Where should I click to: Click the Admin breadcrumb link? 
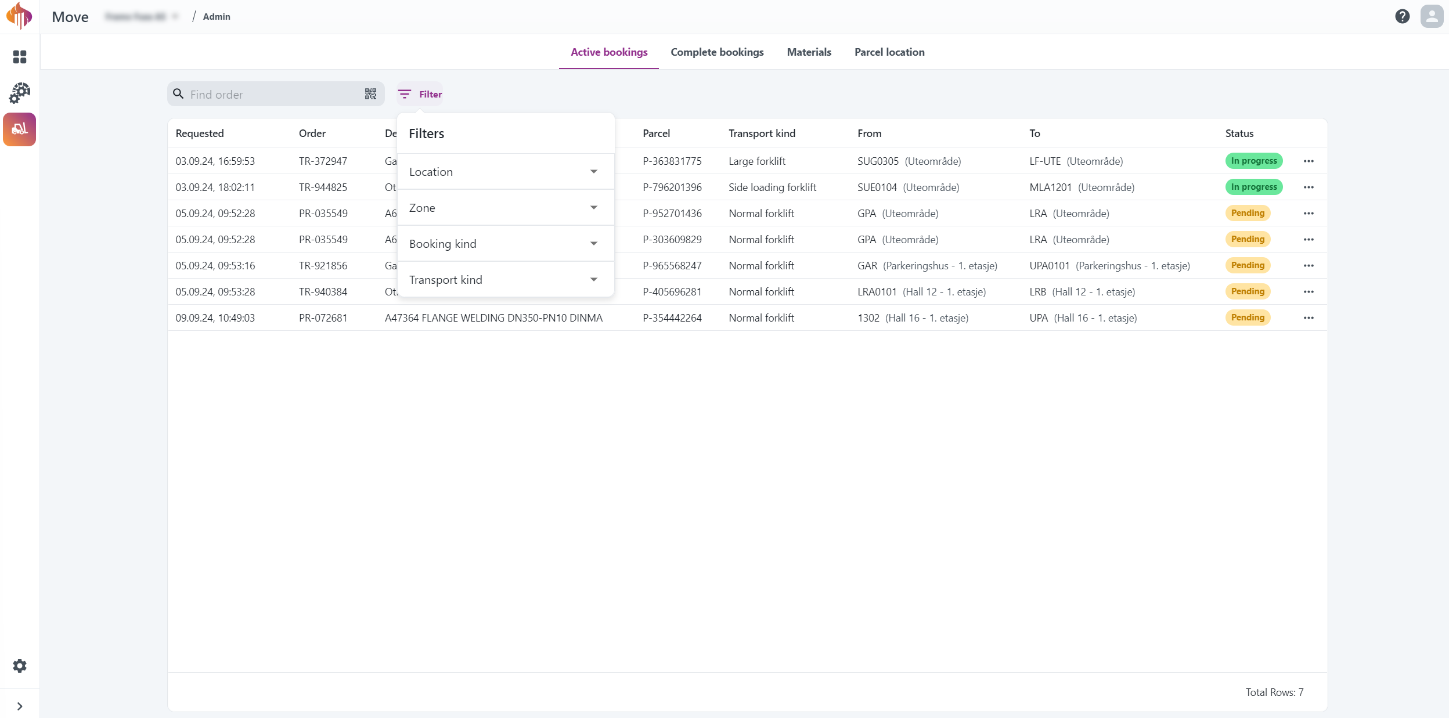coord(217,16)
